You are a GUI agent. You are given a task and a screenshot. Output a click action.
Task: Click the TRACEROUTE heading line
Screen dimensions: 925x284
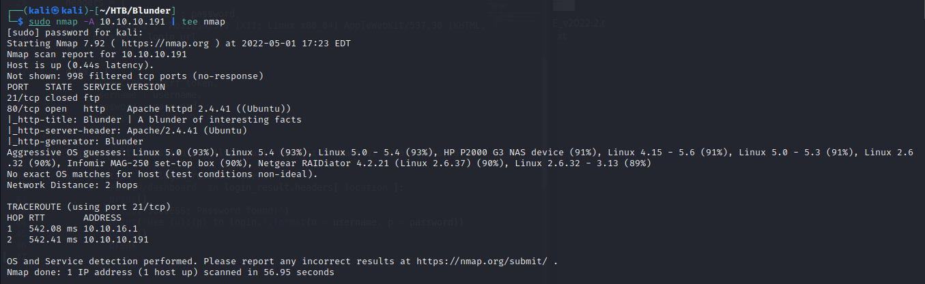coord(83,206)
